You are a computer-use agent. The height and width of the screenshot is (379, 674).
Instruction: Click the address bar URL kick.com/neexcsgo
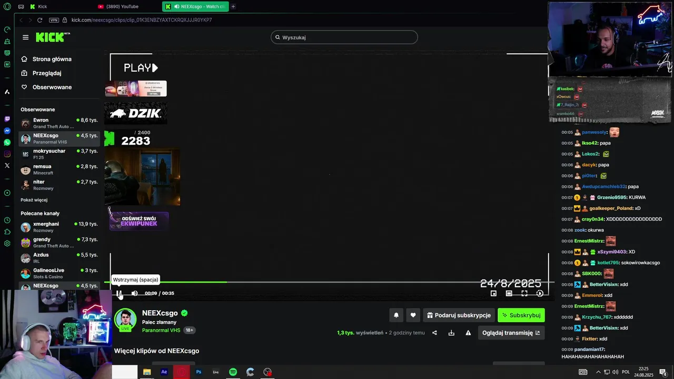pyautogui.click(x=142, y=20)
